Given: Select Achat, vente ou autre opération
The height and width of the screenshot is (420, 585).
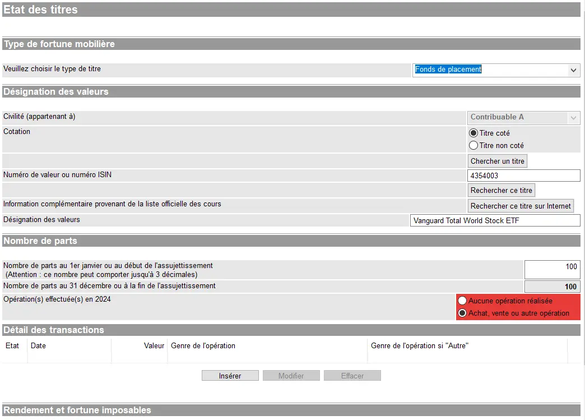Looking at the screenshot, I should pyautogui.click(x=463, y=313).
